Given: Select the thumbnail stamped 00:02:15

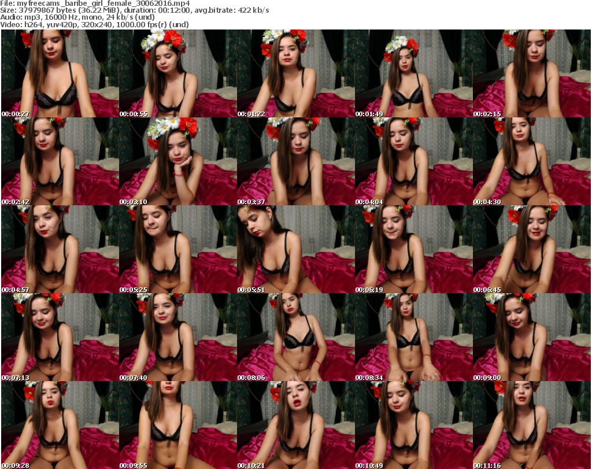Looking at the screenshot, I should (532, 73).
